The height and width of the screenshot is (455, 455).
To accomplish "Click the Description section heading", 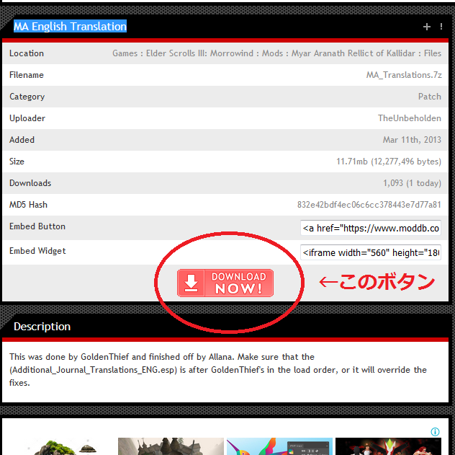I will (42, 327).
